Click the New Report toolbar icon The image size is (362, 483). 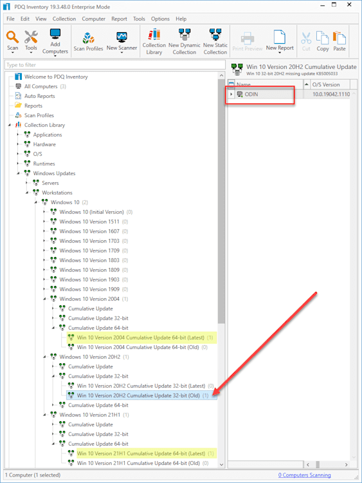pyautogui.click(x=280, y=41)
